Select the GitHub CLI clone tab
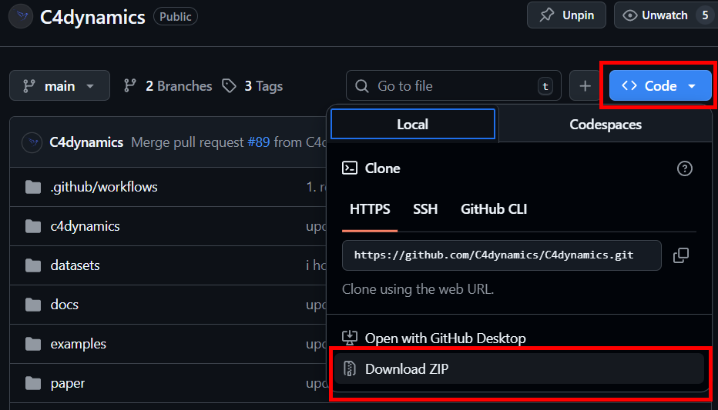Viewport: 718px width, 410px height. (494, 209)
